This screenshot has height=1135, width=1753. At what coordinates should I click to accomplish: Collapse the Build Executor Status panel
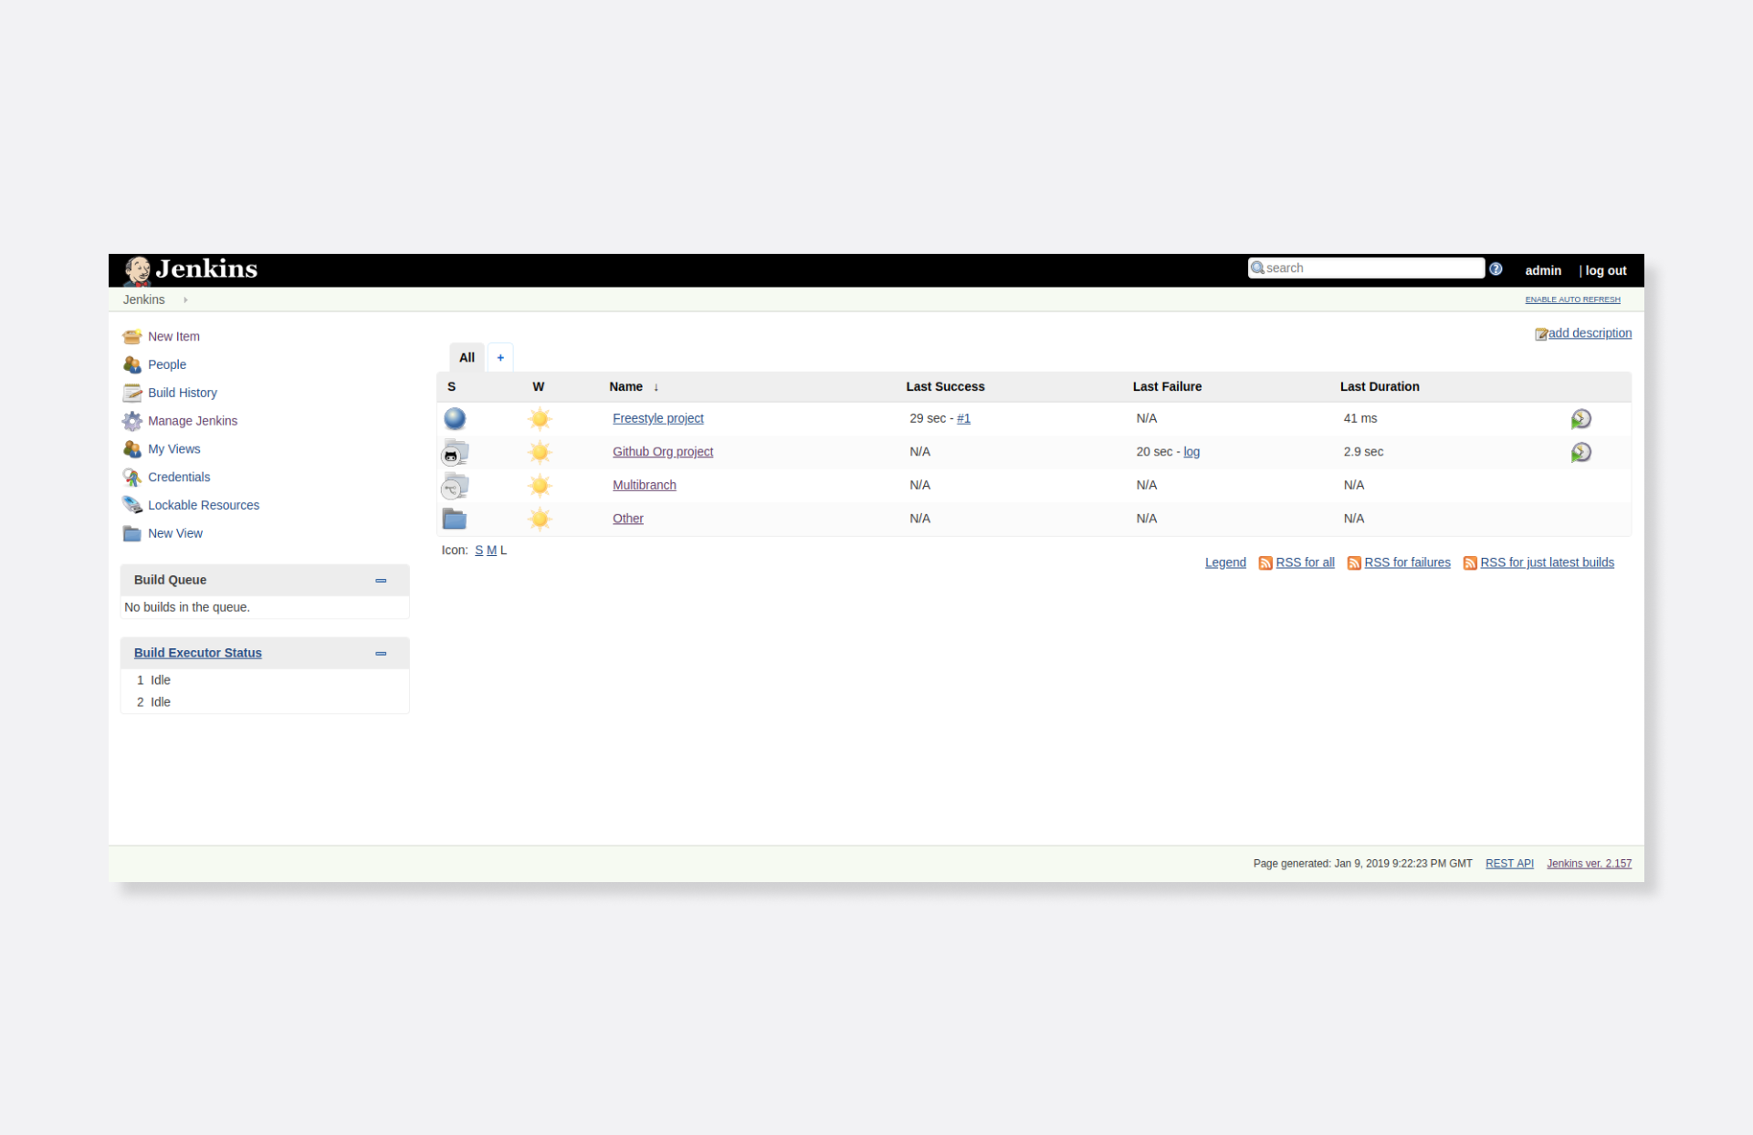[x=381, y=654]
